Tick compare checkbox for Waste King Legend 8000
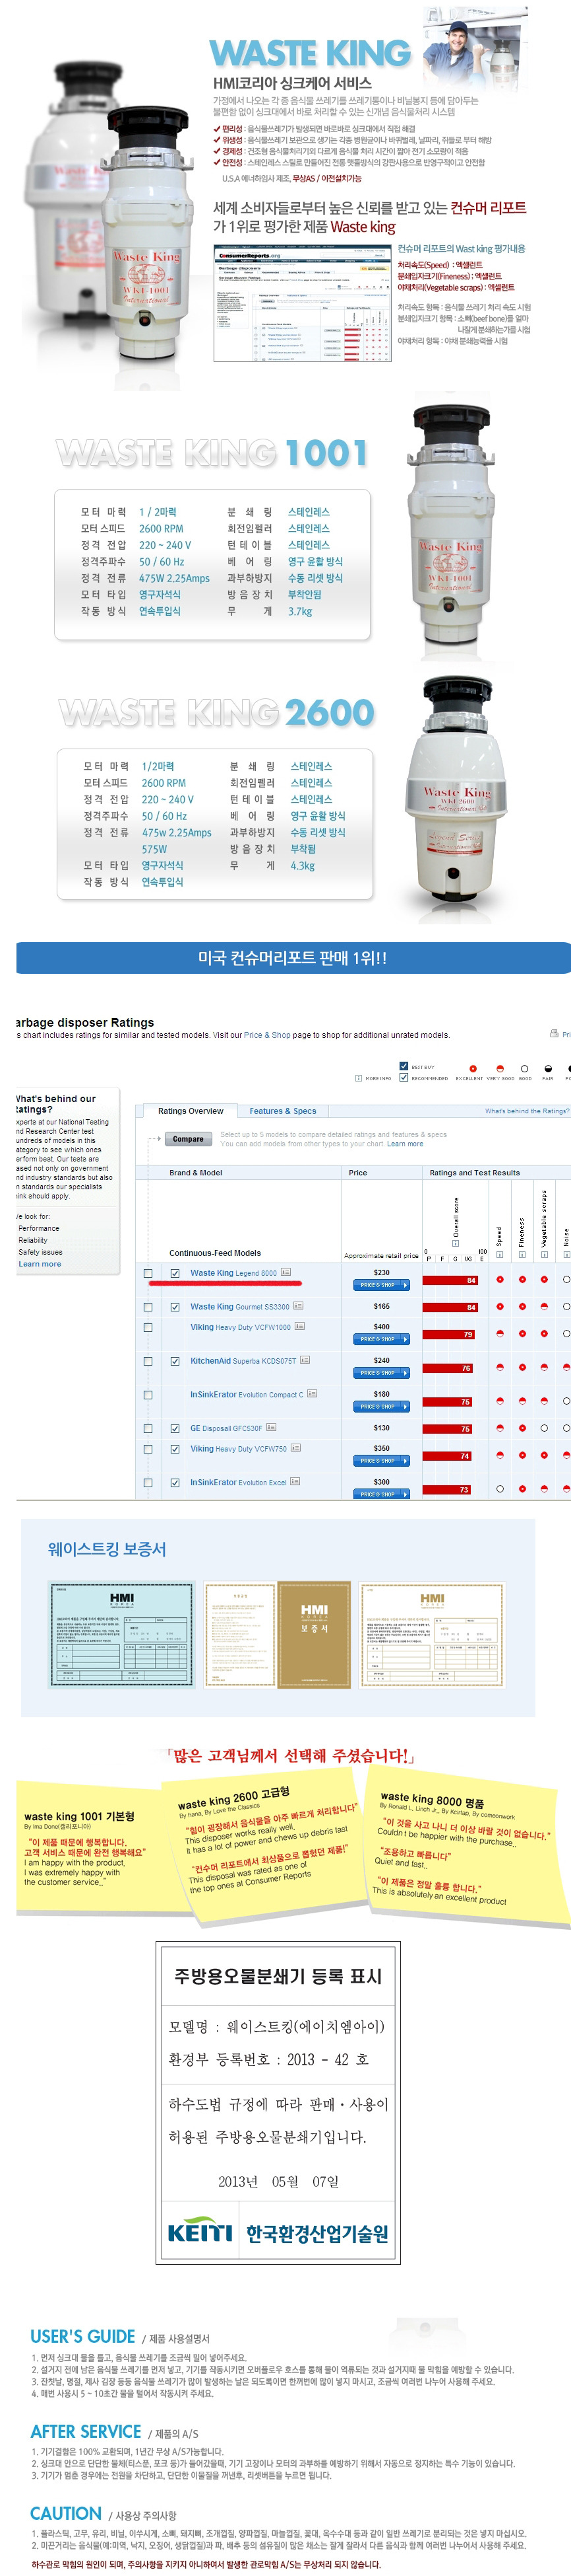571x2576 pixels. (148, 1273)
